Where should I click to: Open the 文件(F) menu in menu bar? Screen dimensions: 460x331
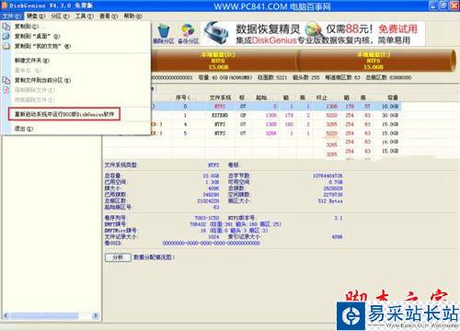point(12,16)
